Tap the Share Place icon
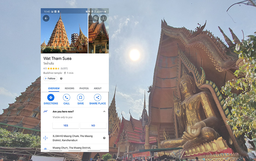256x161 pixels. tap(97, 97)
